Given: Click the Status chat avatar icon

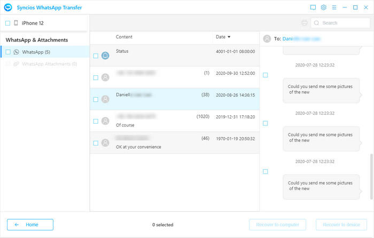Looking at the screenshot, I should 105,55.
